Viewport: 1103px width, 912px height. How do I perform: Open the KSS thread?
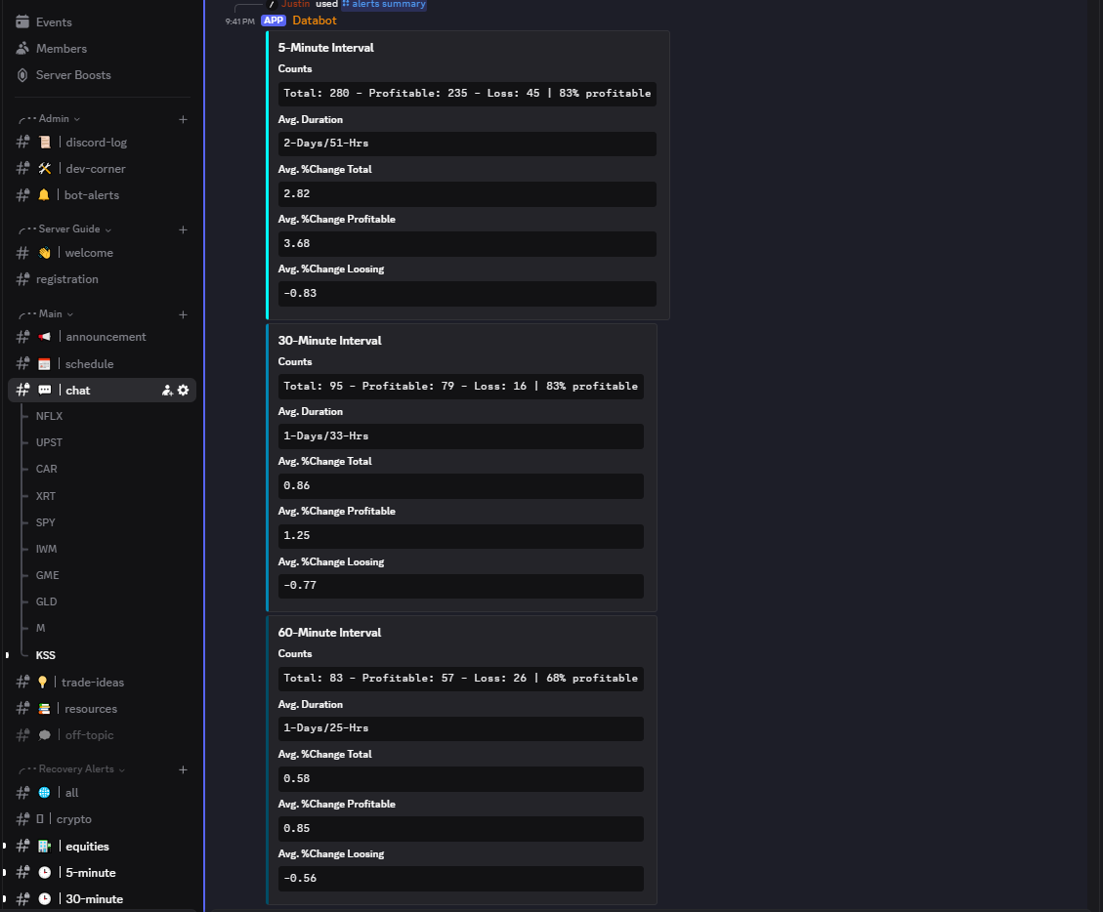pyautogui.click(x=46, y=655)
